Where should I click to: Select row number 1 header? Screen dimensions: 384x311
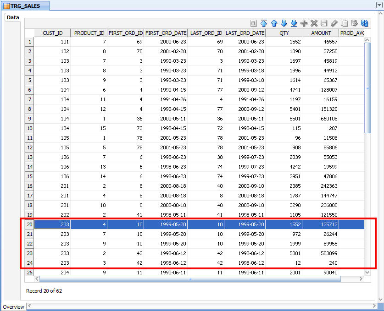(x=30, y=42)
